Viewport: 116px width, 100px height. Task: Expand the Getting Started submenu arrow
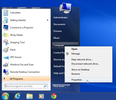[x=47, y=20]
